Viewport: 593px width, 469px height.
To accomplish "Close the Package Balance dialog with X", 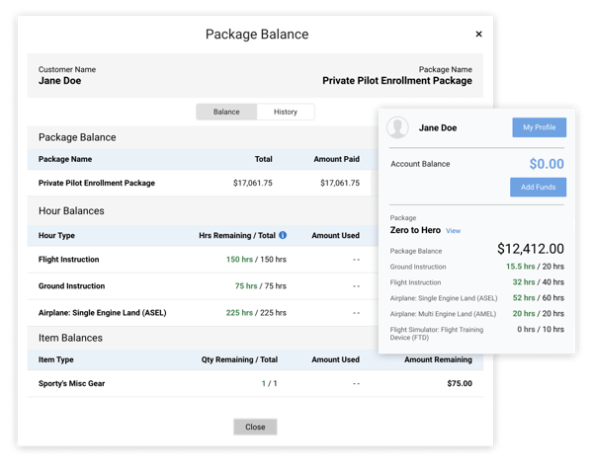I will pos(478,34).
